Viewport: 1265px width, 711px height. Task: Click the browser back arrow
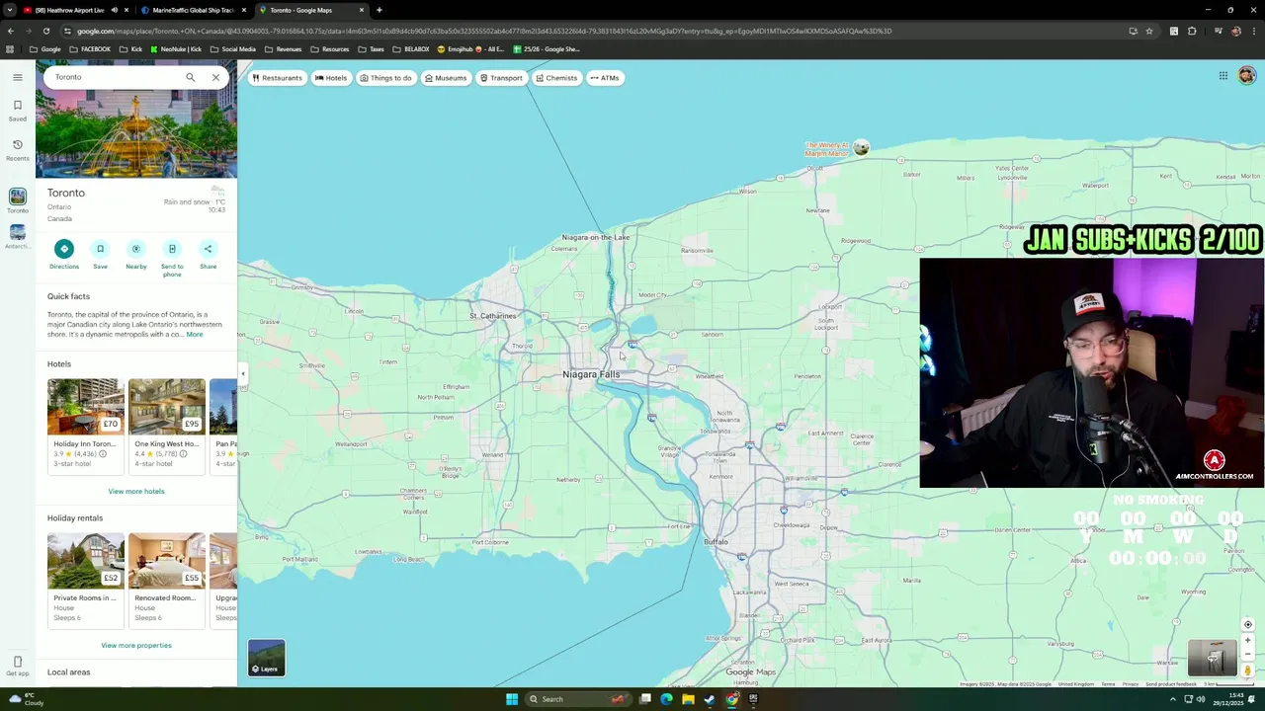11,31
